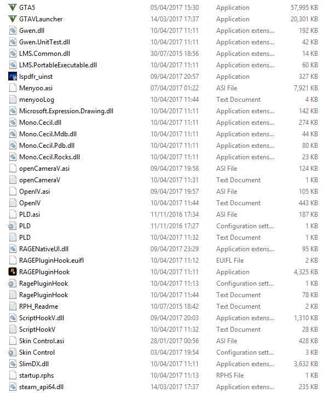This screenshot has width=335, height=393.
Task: Select the Microsoft.Expression.Drawing.dll file name
Action: (66, 111)
